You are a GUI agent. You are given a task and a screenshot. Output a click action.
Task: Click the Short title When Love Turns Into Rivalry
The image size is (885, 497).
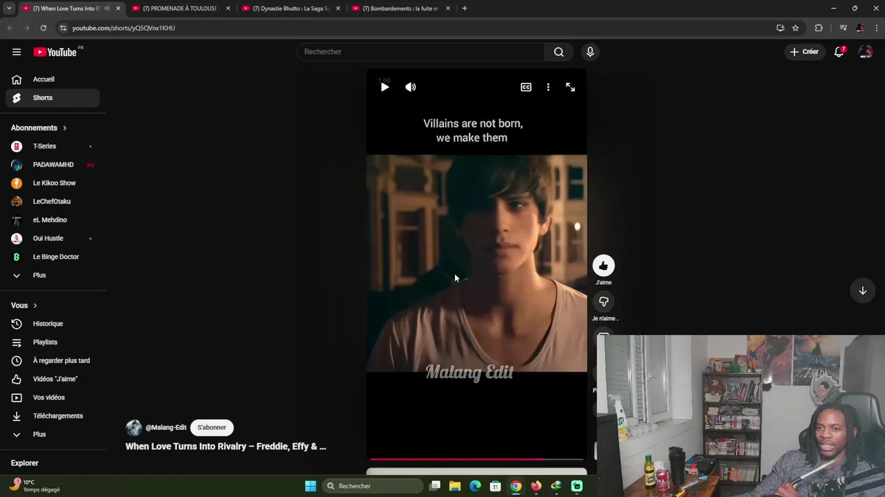225,447
